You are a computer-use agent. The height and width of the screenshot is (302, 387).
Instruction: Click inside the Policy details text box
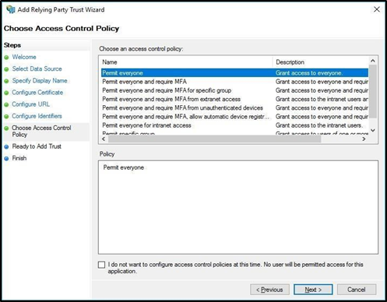coord(238,207)
